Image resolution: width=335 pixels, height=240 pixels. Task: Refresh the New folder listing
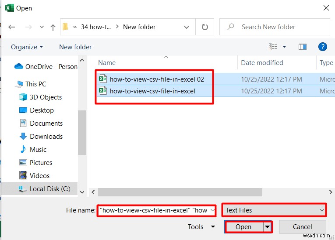pyautogui.click(x=205, y=27)
